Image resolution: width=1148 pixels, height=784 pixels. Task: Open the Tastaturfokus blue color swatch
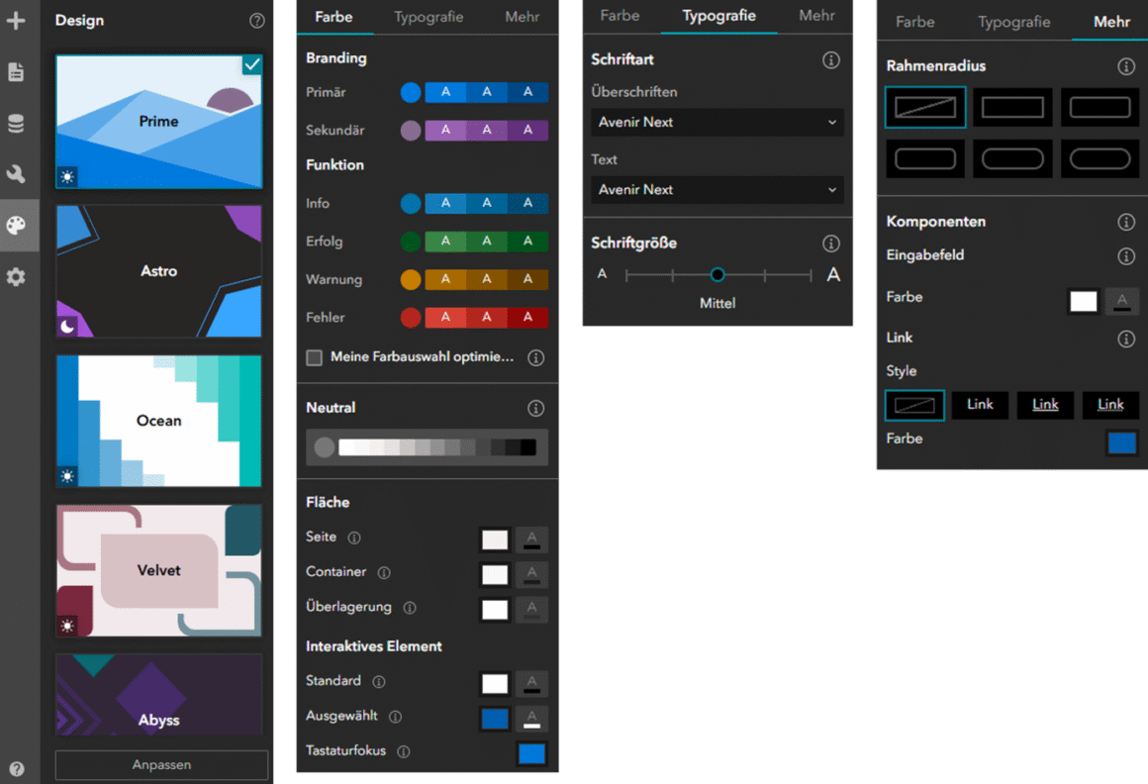pos(531,753)
